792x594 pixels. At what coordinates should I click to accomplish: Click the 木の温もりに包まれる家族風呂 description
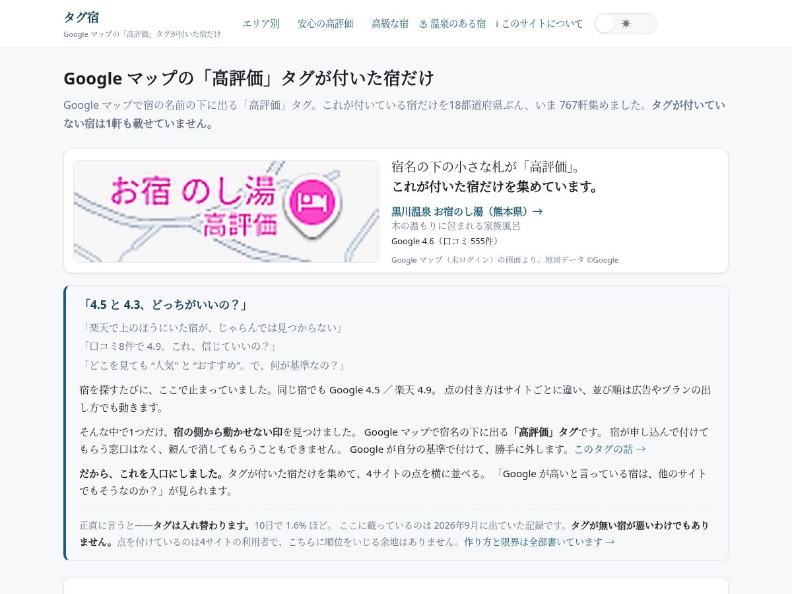click(456, 226)
